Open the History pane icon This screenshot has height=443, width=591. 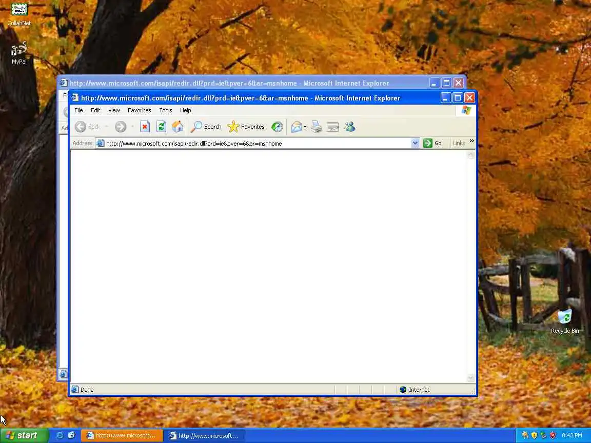click(277, 127)
